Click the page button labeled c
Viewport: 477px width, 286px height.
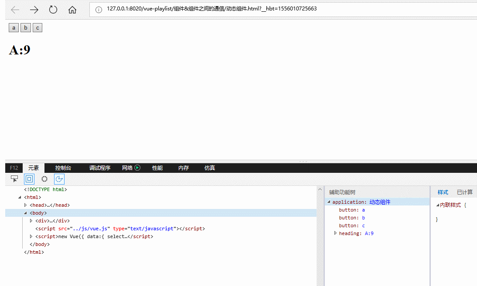coord(37,27)
